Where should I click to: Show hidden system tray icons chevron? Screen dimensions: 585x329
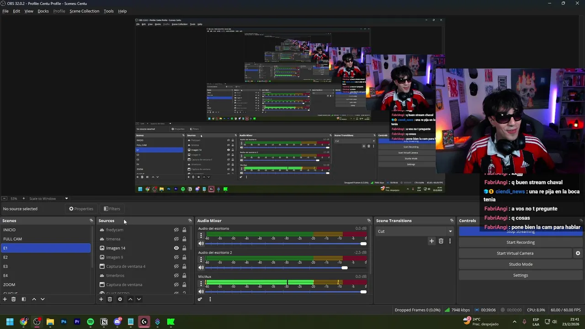point(514,322)
